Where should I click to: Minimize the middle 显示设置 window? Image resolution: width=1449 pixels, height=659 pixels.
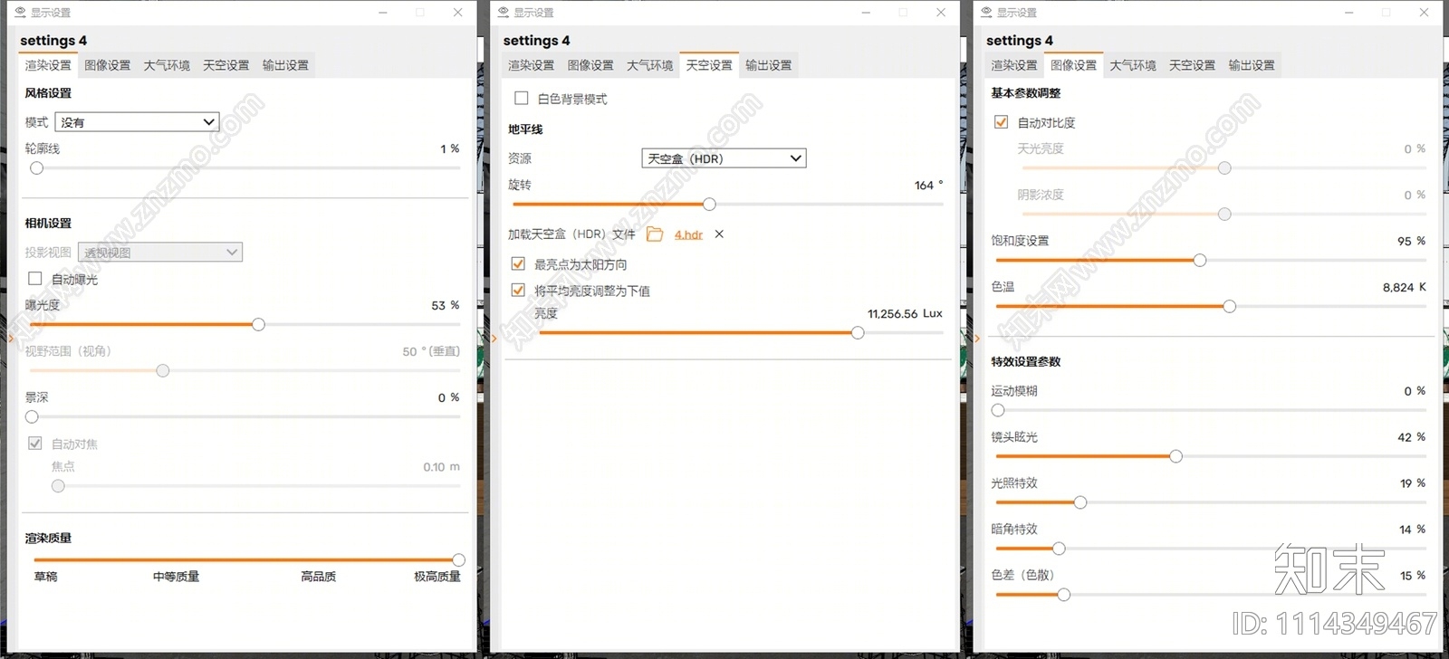pyautogui.click(x=866, y=13)
